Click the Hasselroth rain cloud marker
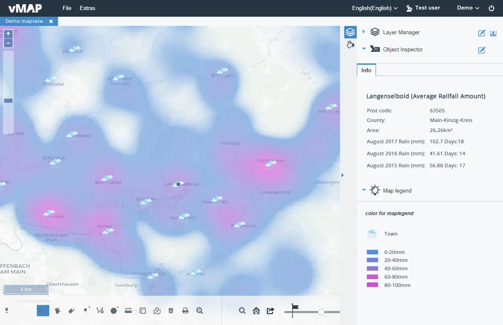The height and width of the screenshot is (325, 503). click(217, 199)
